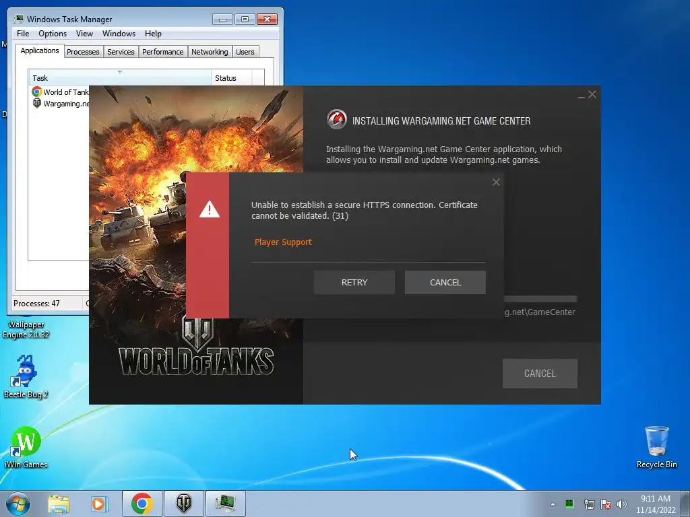The height and width of the screenshot is (517, 690).
Task: Click the Task Manager title bar icon
Action: [x=19, y=19]
